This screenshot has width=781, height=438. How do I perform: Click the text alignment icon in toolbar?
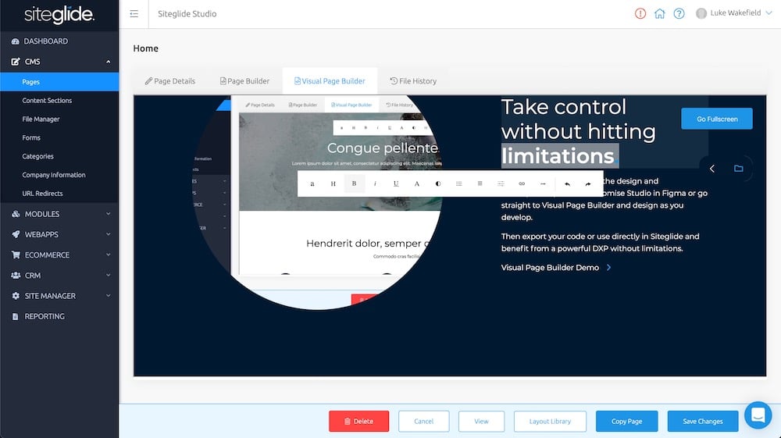480,183
